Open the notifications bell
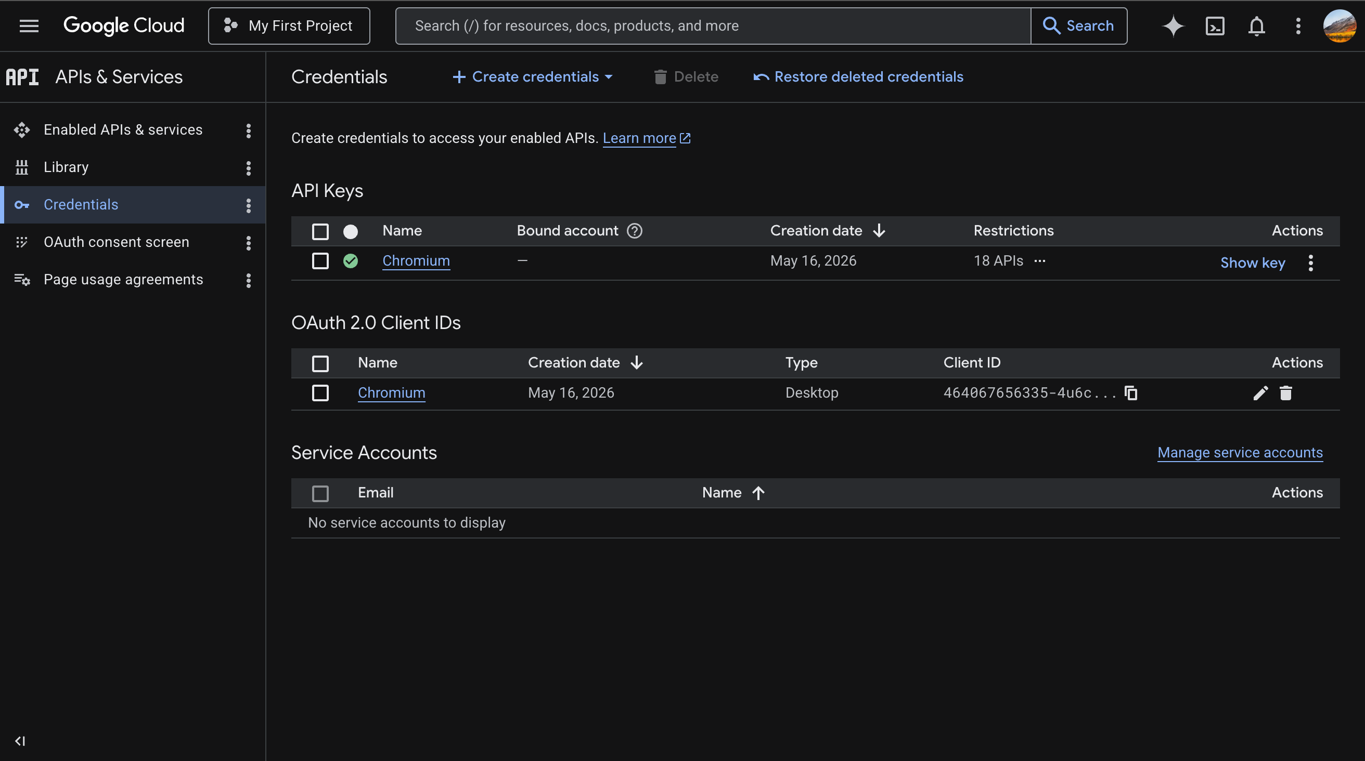 (x=1256, y=25)
